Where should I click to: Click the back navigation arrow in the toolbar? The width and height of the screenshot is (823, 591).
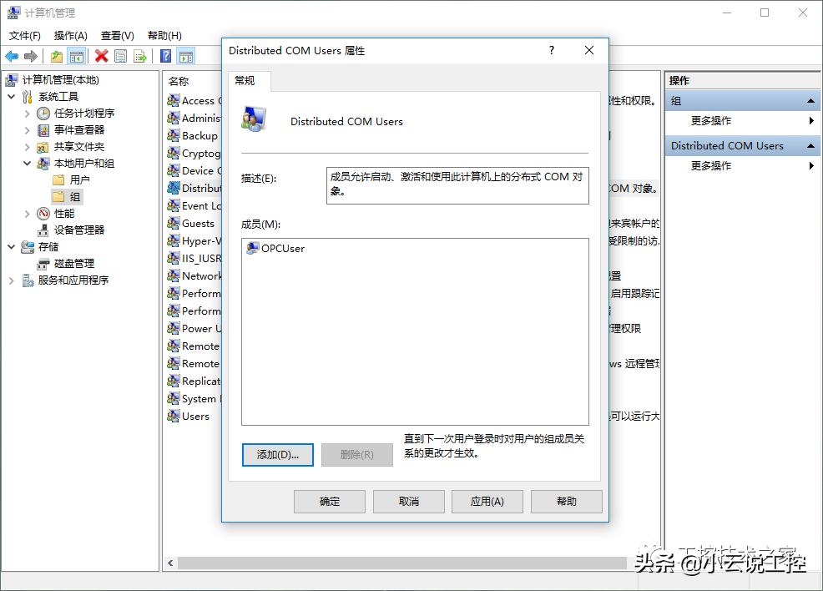[x=12, y=55]
